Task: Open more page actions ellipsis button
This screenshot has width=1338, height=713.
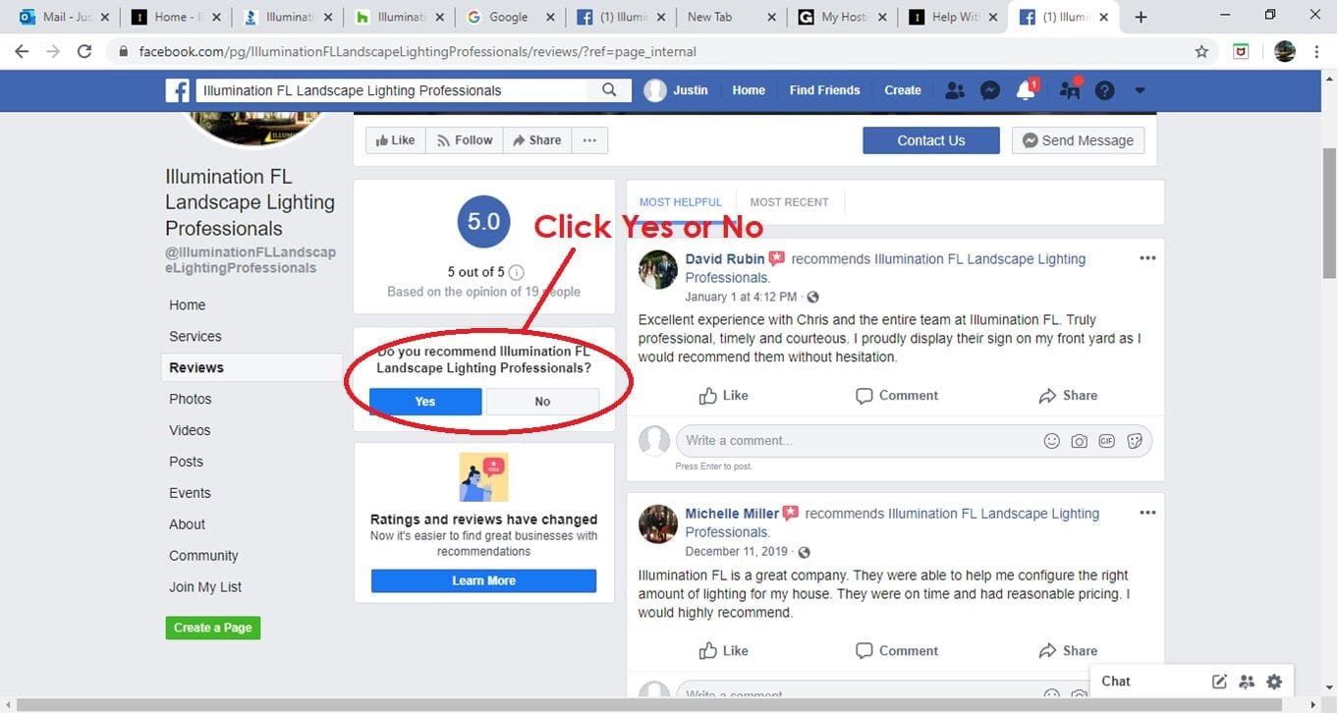Action: coord(589,140)
